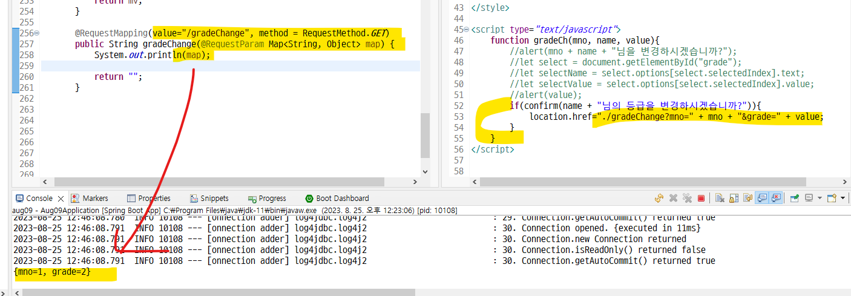
Task: Click the aug09 - Aug09Application launch description
Action: tap(234, 211)
